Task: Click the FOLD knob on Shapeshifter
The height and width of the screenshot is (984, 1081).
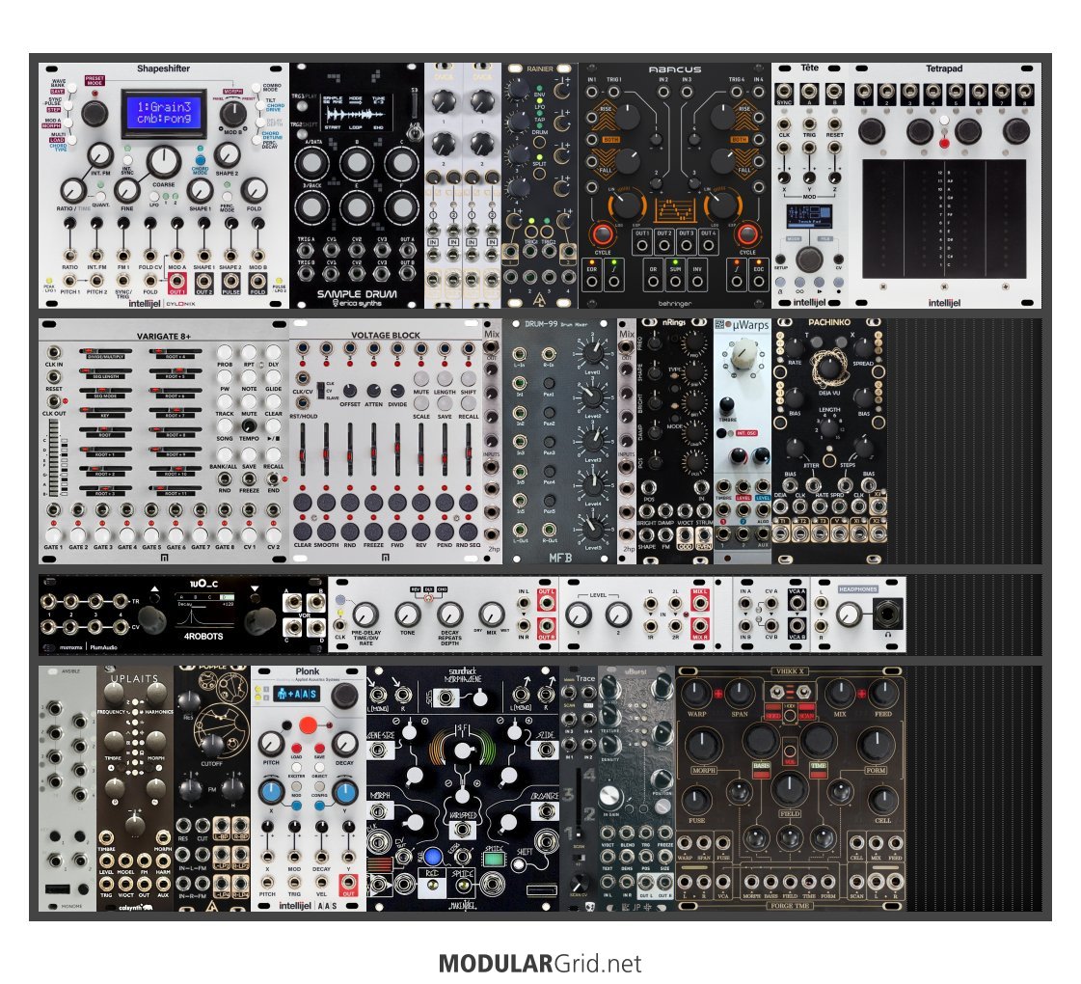Action: click(x=255, y=190)
